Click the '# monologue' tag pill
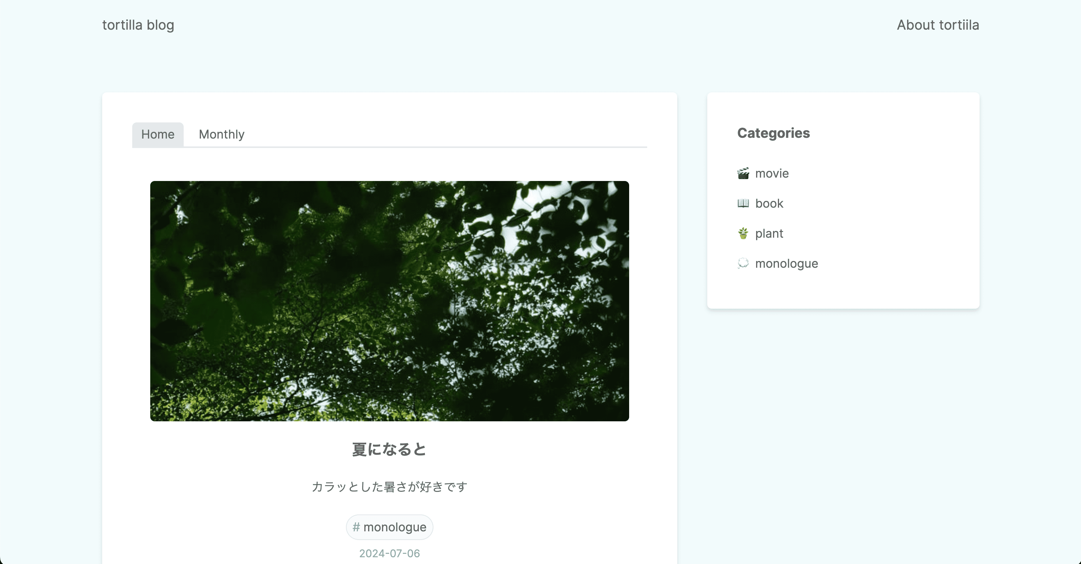This screenshot has height=564, width=1081. click(x=389, y=527)
